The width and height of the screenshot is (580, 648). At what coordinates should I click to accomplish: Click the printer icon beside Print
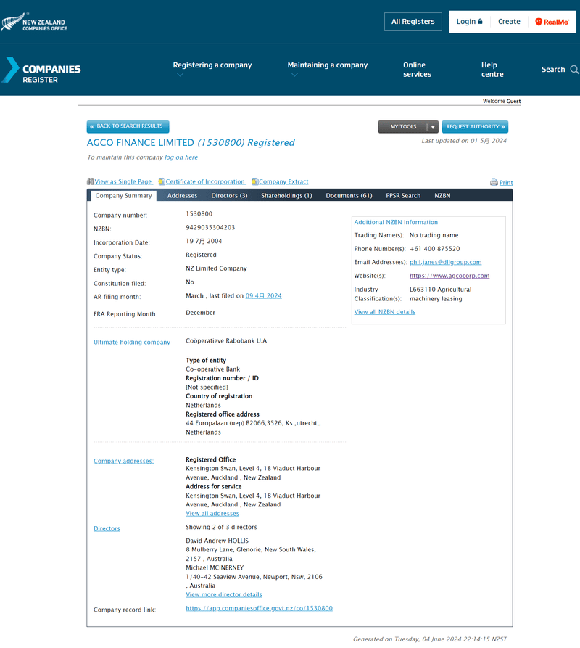coord(494,182)
